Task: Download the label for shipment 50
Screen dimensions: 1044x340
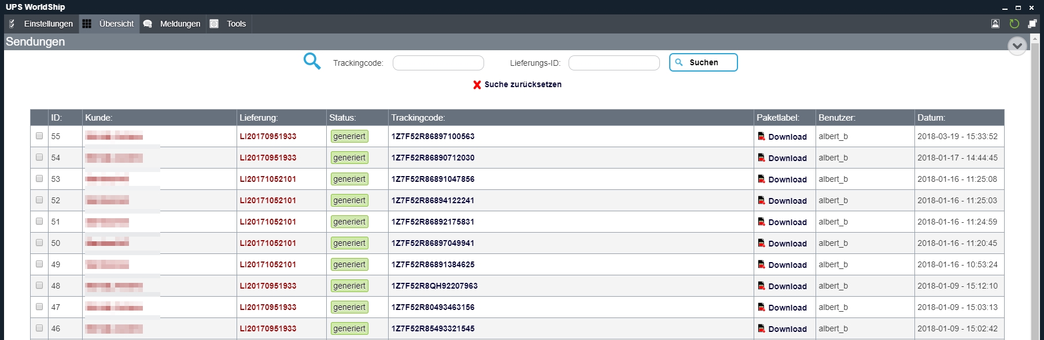Action: click(x=787, y=244)
